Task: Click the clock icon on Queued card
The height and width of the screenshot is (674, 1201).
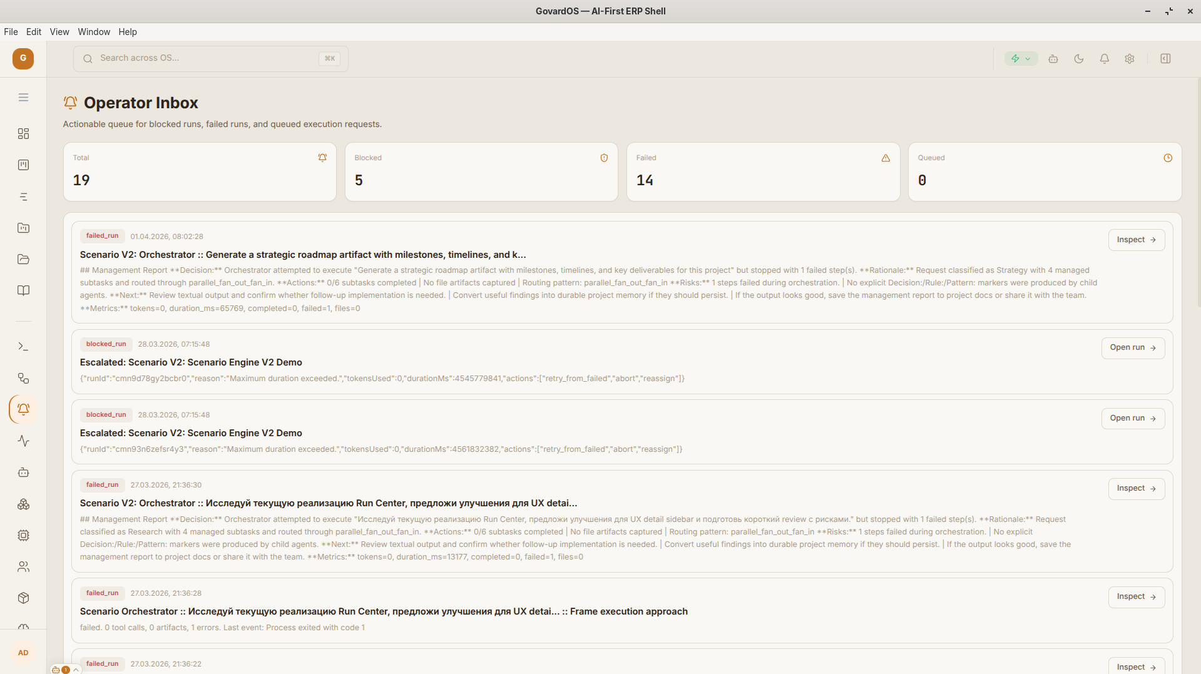Action: click(x=1168, y=158)
